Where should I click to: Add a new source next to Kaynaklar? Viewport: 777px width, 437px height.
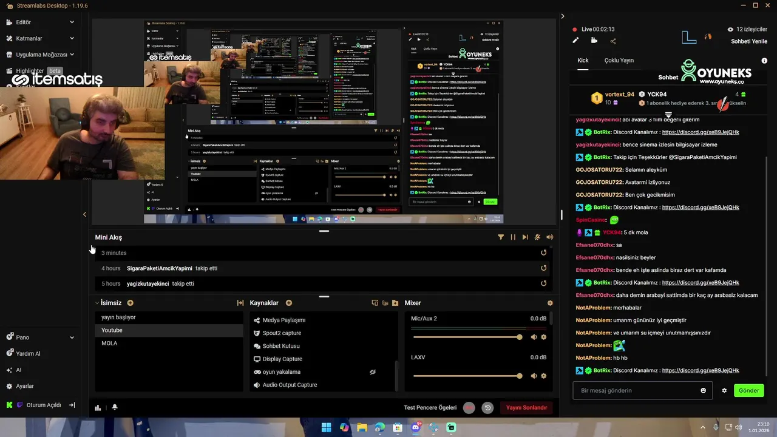[289, 303]
